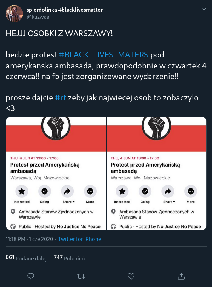Click the reply speech bubble icon
Viewport: 212px width, 287px height.
pos(30,276)
